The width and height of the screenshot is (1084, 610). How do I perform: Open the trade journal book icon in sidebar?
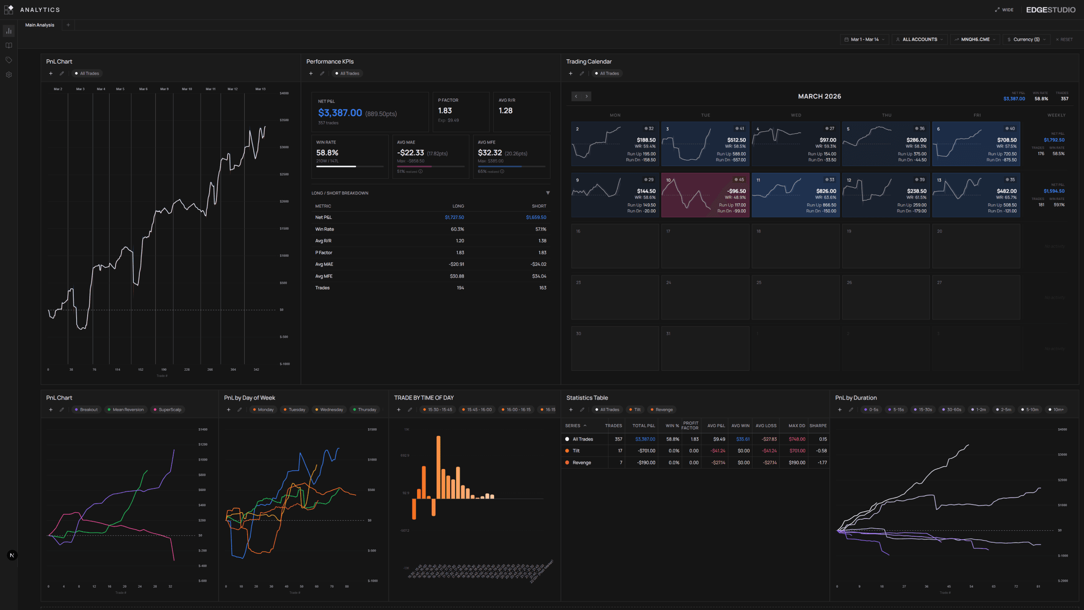(x=9, y=45)
